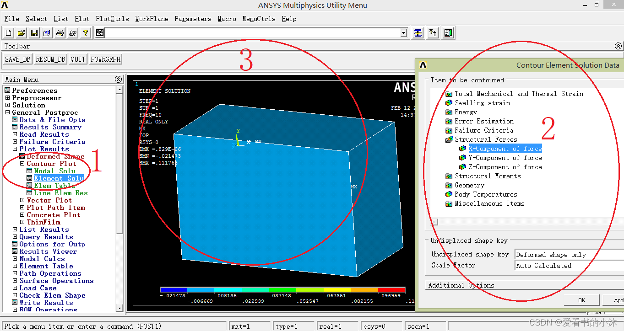Open the command input history dropdown
Viewport: 624px width, 331px height.
(403, 33)
